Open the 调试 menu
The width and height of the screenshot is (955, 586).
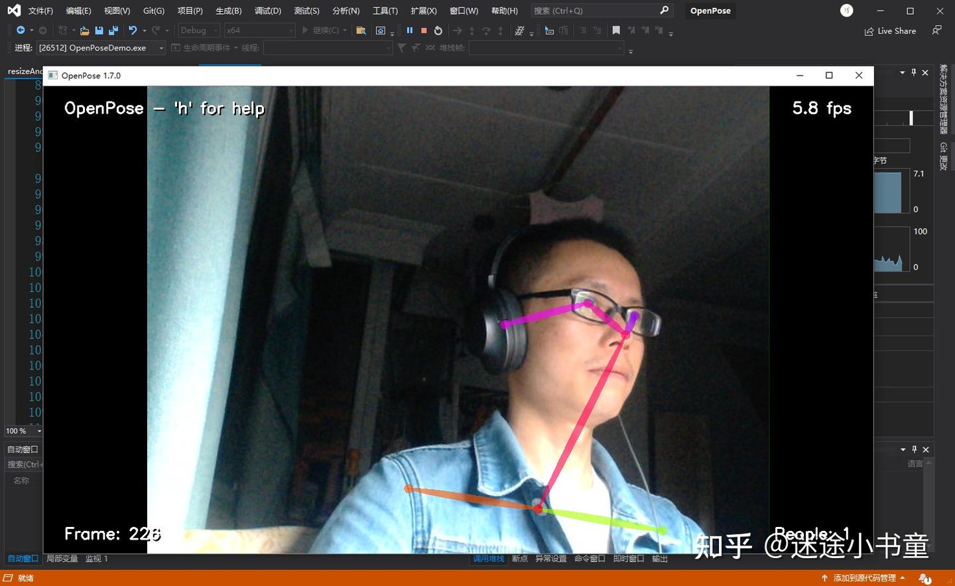[x=267, y=11]
